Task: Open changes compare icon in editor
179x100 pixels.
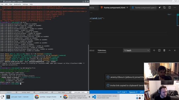Action: [x=164, y=7]
